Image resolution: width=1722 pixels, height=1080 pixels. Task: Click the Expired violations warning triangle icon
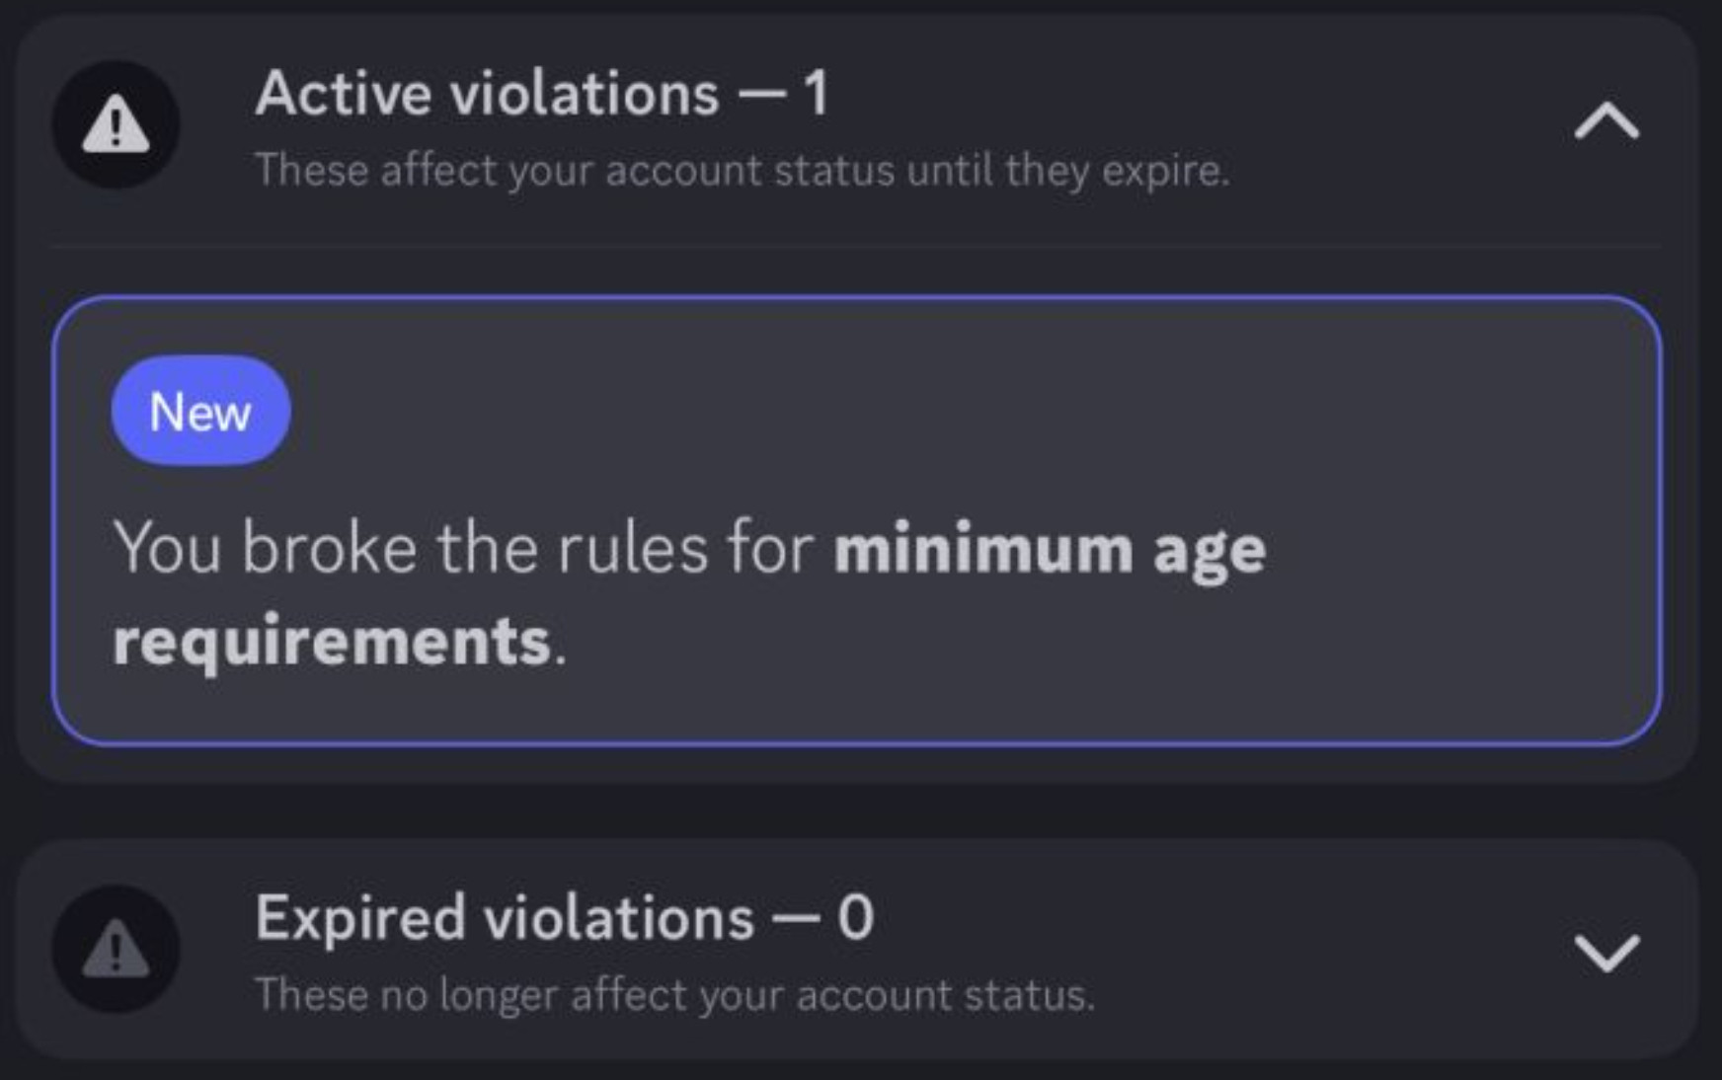(116, 949)
